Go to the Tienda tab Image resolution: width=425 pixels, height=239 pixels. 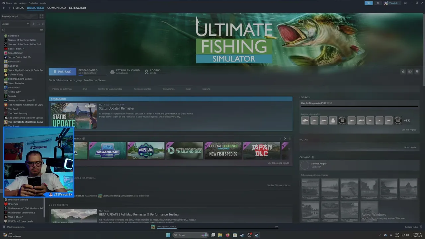pyautogui.click(x=18, y=8)
